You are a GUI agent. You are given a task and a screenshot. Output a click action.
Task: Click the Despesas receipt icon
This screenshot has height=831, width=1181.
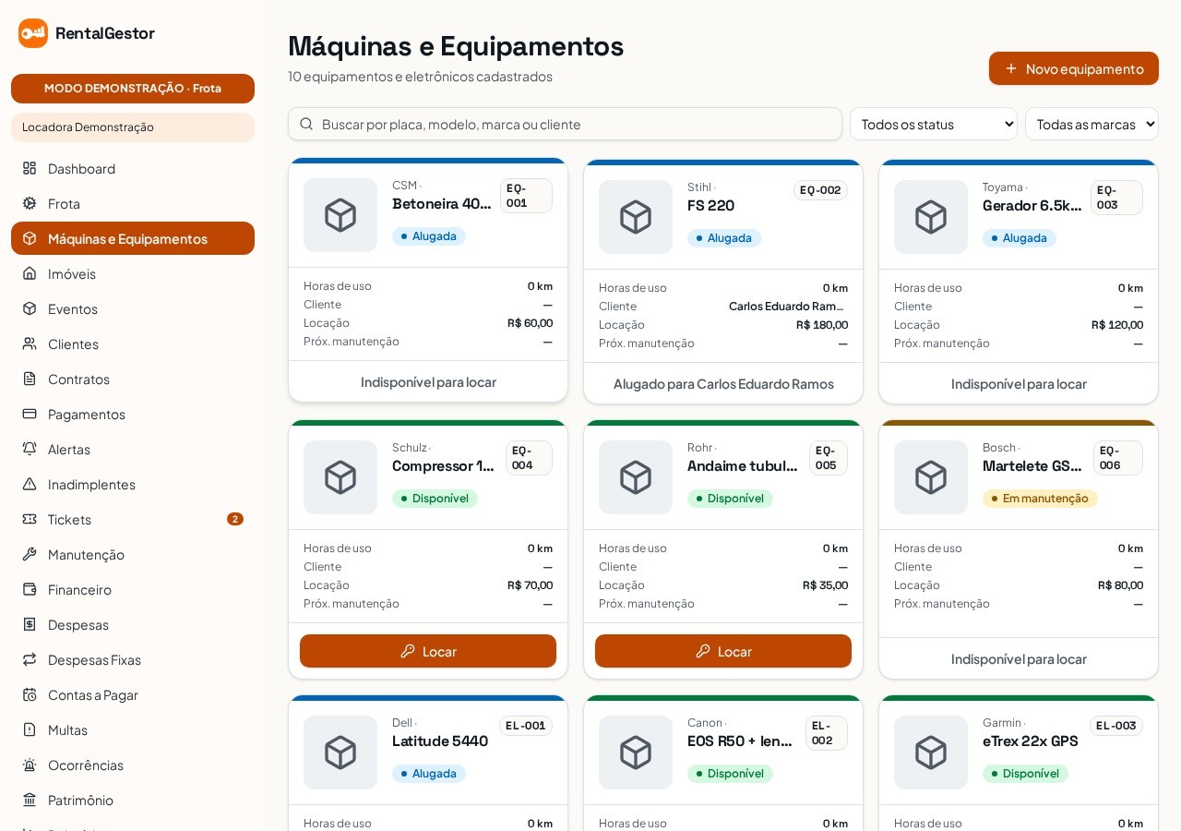pyautogui.click(x=30, y=624)
